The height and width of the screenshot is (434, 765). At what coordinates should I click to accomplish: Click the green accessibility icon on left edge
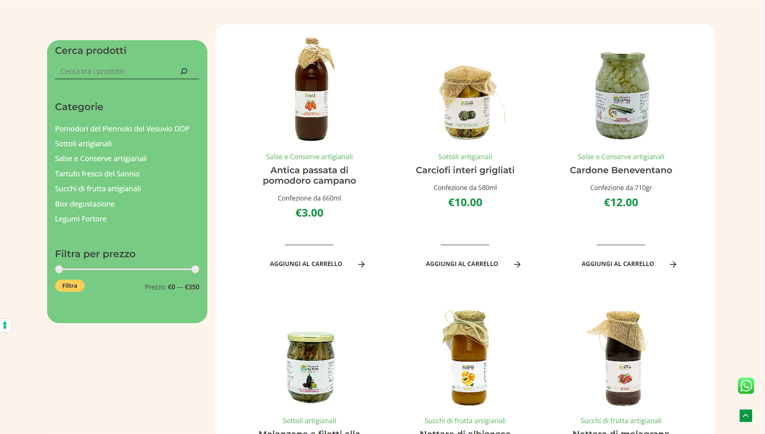click(x=5, y=326)
